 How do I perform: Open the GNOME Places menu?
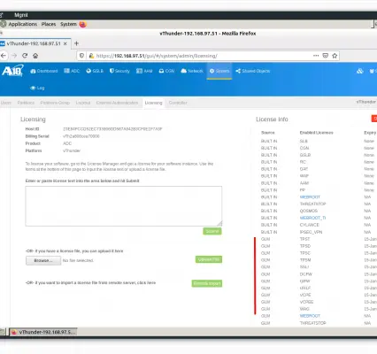coord(49,24)
